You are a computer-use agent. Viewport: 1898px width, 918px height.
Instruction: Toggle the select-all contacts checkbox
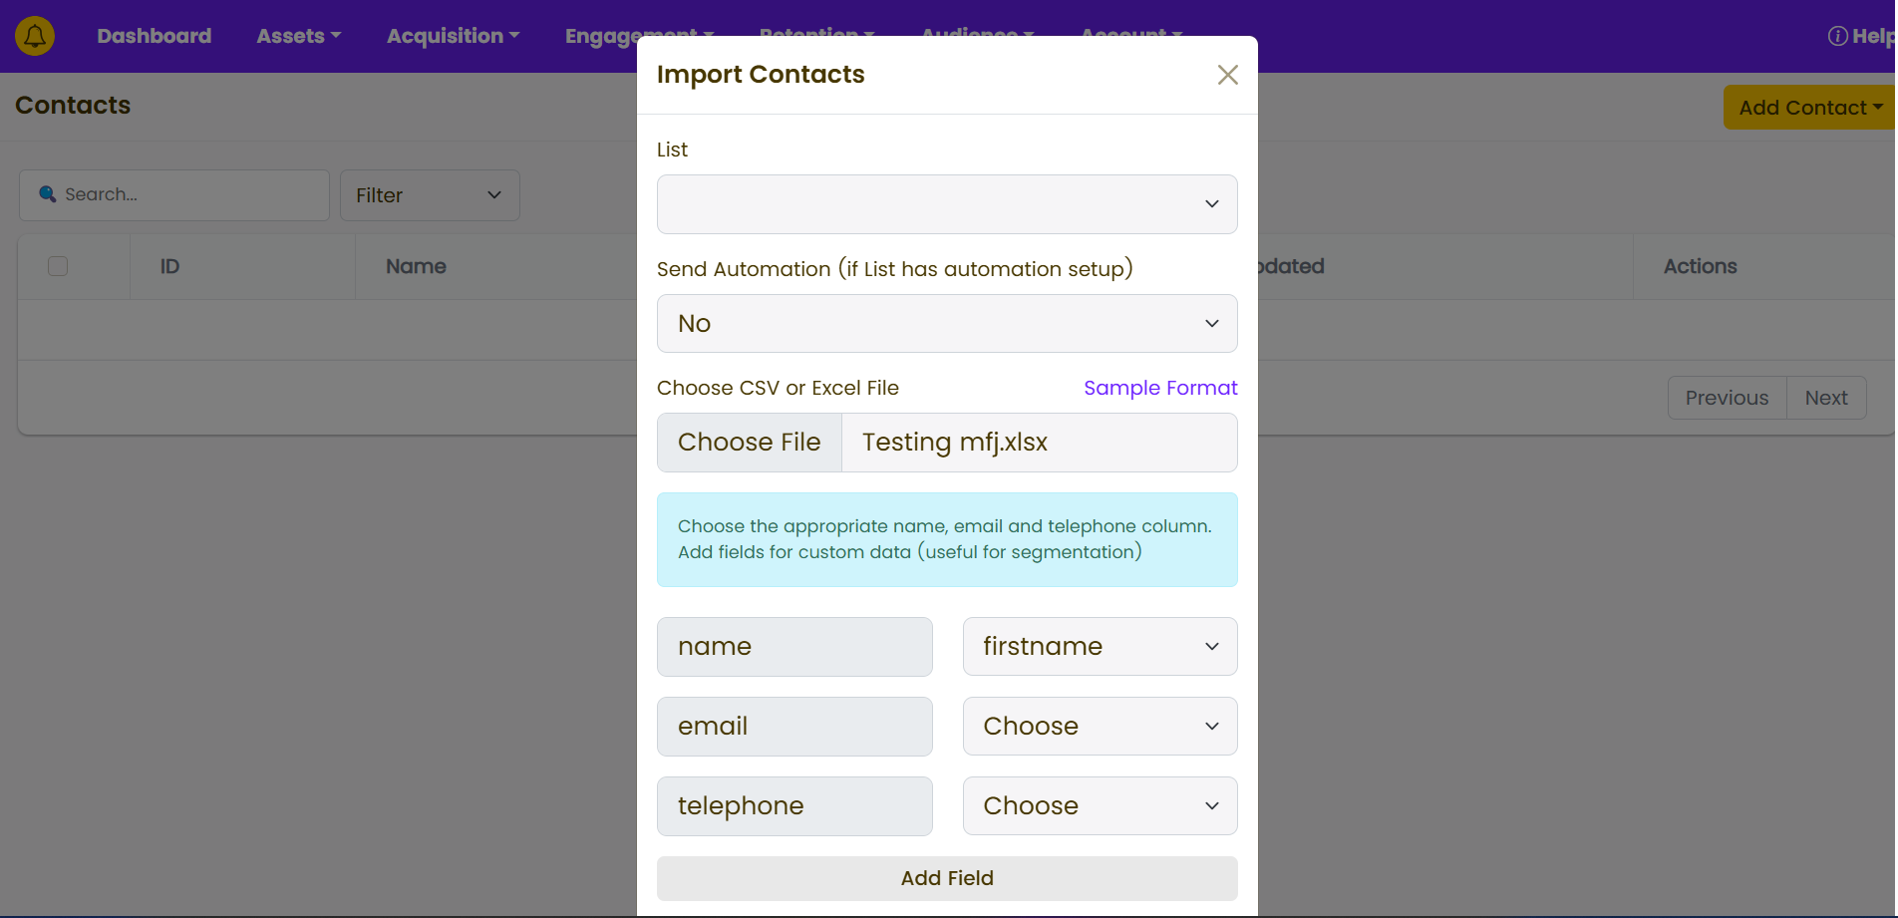(x=58, y=266)
